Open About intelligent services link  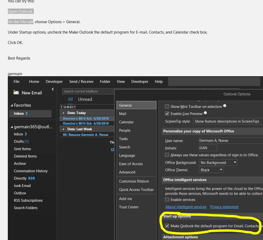tap(186, 207)
